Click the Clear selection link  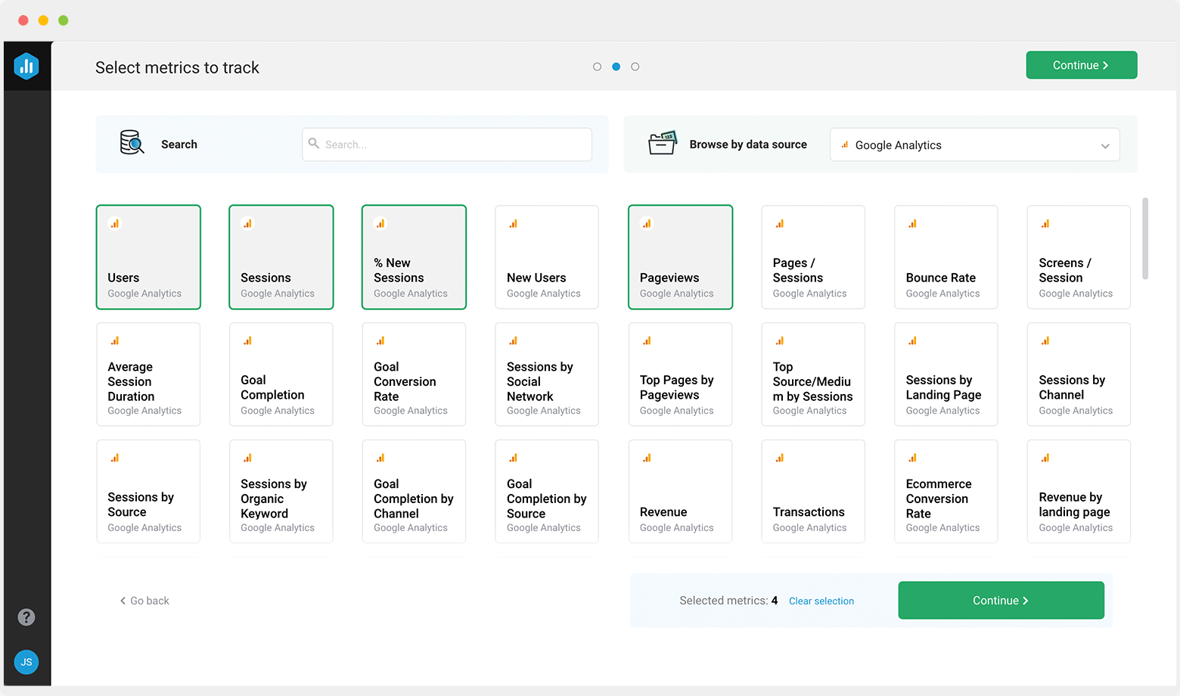pos(821,601)
